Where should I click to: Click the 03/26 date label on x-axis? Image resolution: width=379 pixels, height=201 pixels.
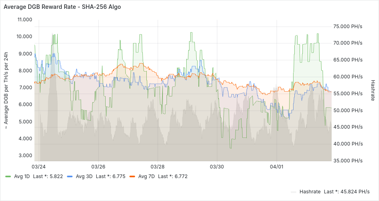98,166
